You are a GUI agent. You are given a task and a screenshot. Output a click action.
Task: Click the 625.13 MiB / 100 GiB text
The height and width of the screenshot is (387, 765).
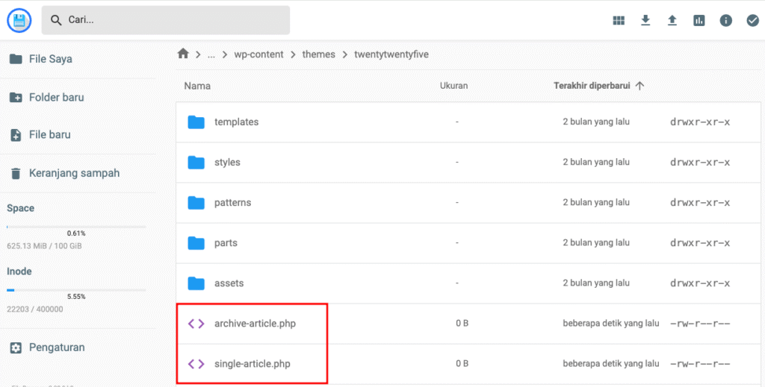pyautogui.click(x=44, y=246)
